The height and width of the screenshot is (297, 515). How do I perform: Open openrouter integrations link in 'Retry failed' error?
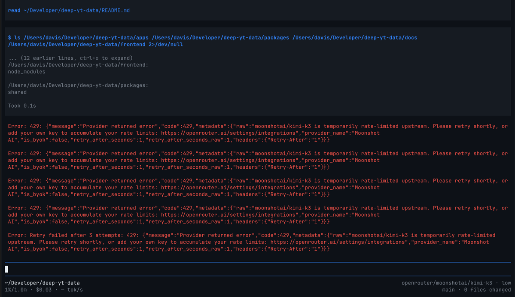tap(338, 242)
